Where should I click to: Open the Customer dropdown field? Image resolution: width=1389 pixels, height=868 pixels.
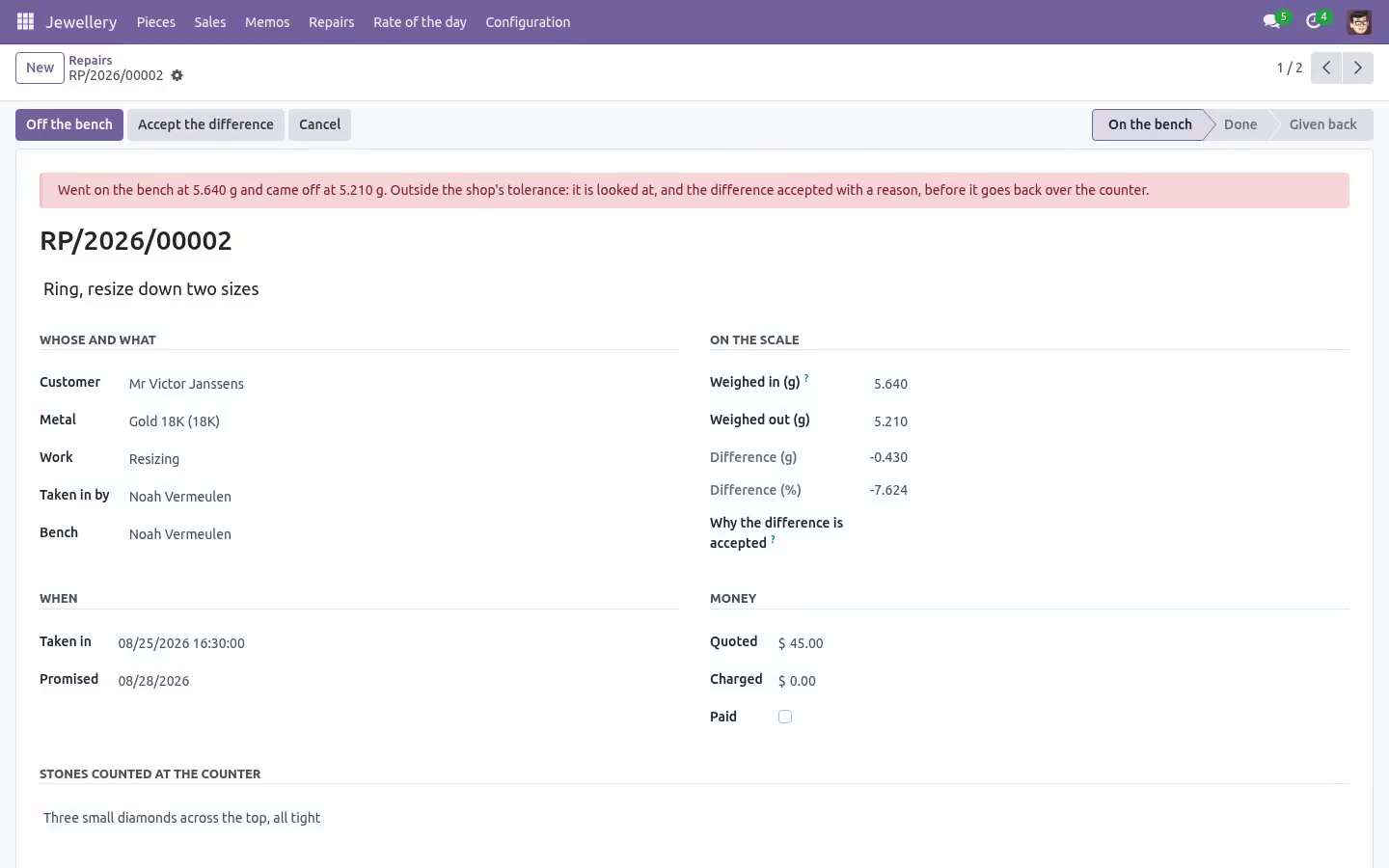[x=402, y=384]
